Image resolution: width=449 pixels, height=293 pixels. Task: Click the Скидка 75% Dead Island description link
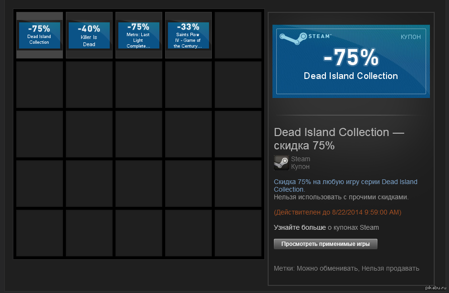[345, 182]
